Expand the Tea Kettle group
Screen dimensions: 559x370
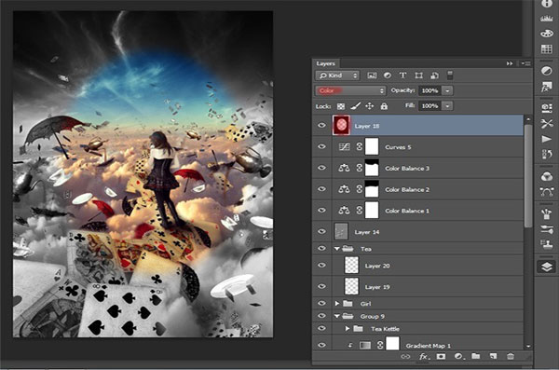tap(348, 329)
